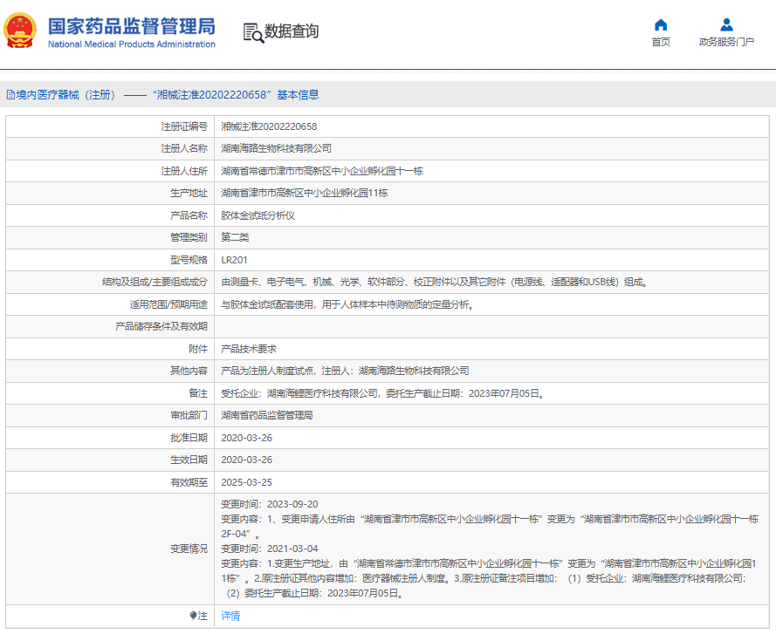Viewport: 776px width, 634px height.
Task: Select 湖南省药品监督管理局 approval department
Action: click(x=267, y=415)
